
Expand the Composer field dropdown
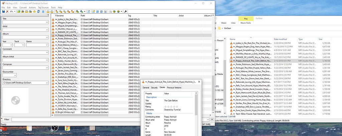tap(47, 68)
